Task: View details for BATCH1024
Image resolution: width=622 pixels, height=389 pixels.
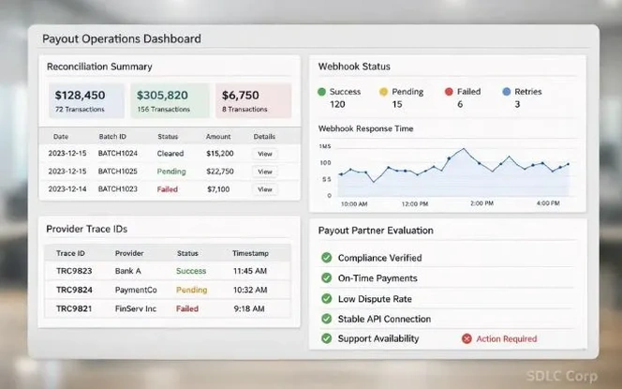Action: pyautogui.click(x=264, y=154)
